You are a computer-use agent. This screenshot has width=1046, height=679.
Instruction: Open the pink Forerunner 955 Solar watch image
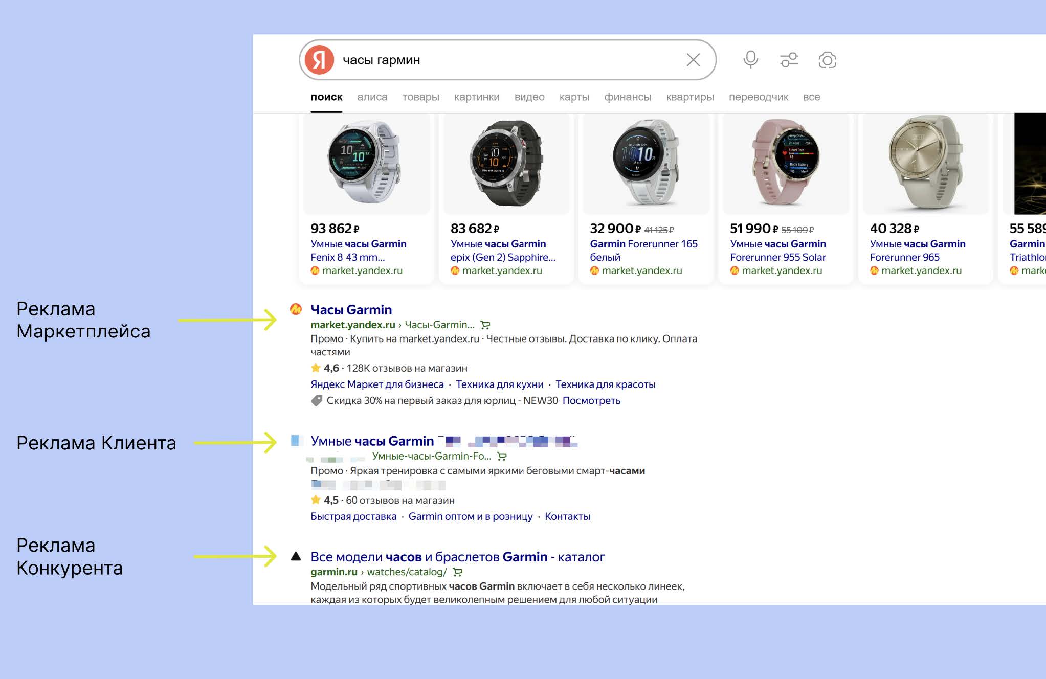click(x=785, y=164)
